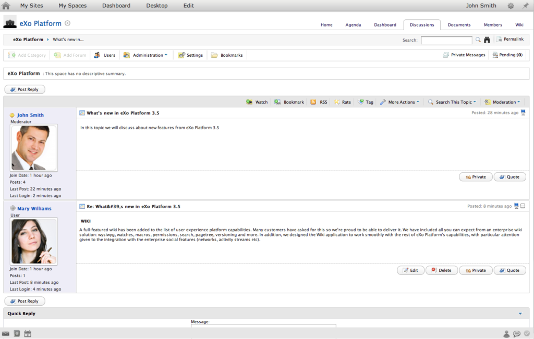The width and height of the screenshot is (534, 339).
Task: Click the IP icon on Mary Williams's post
Action: [x=516, y=206]
